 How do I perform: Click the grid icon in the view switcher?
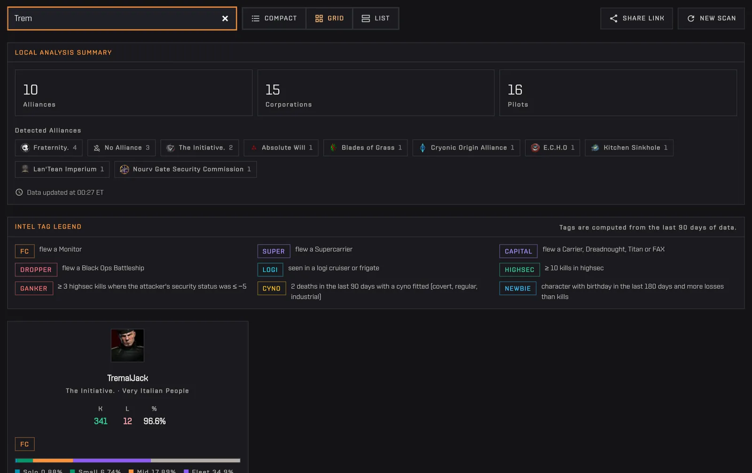319,18
